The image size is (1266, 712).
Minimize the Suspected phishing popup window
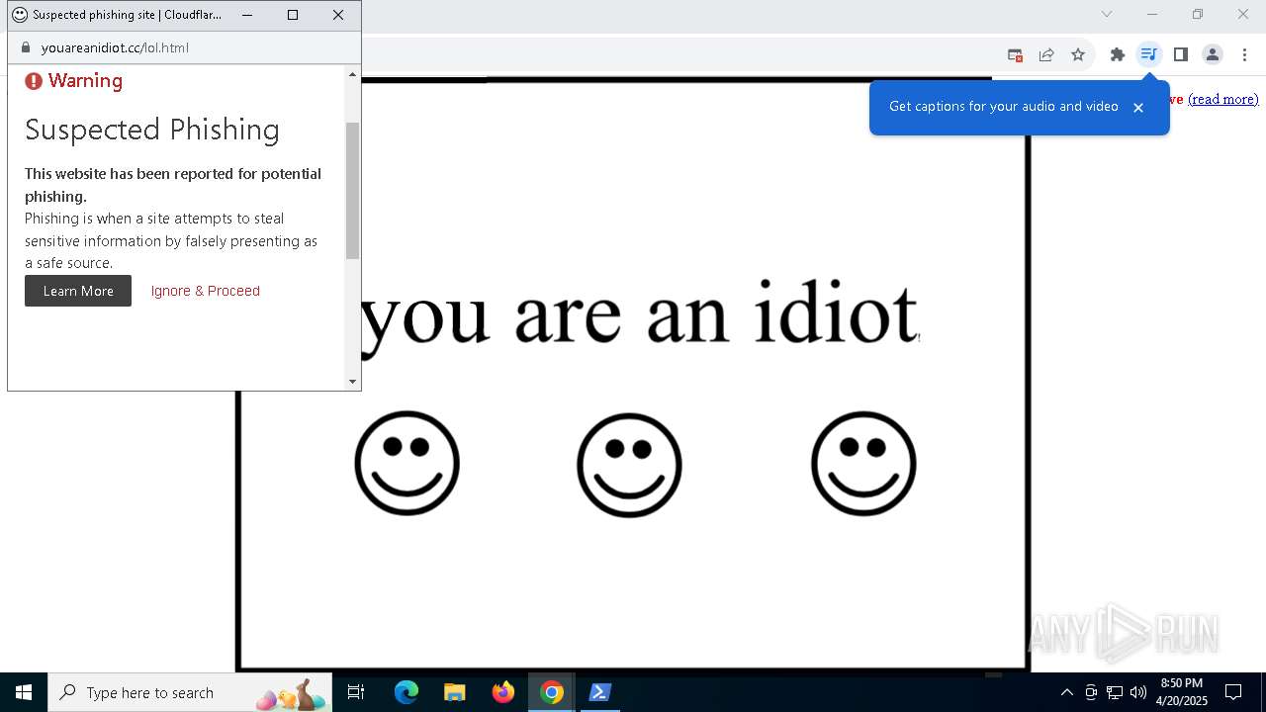(x=247, y=15)
